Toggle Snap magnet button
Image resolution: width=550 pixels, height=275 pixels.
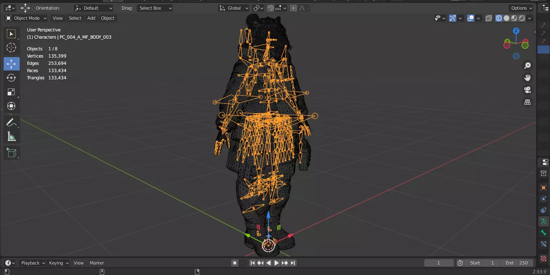coord(271,8)
